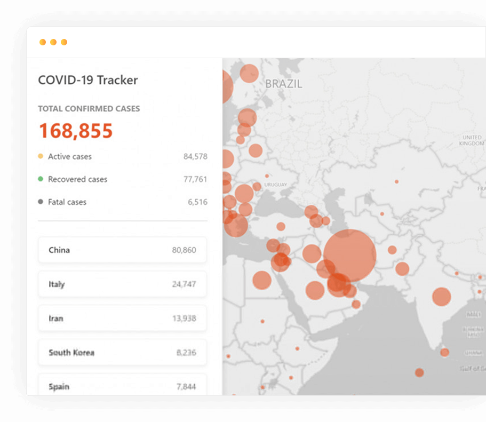Click the first orange window dot
The width and height of the screenshot is (486, 422).
tap(43, 42)
